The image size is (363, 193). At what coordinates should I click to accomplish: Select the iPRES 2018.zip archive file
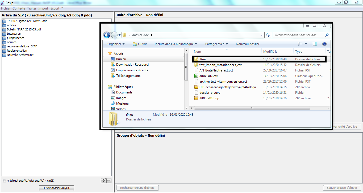[209, 98]
